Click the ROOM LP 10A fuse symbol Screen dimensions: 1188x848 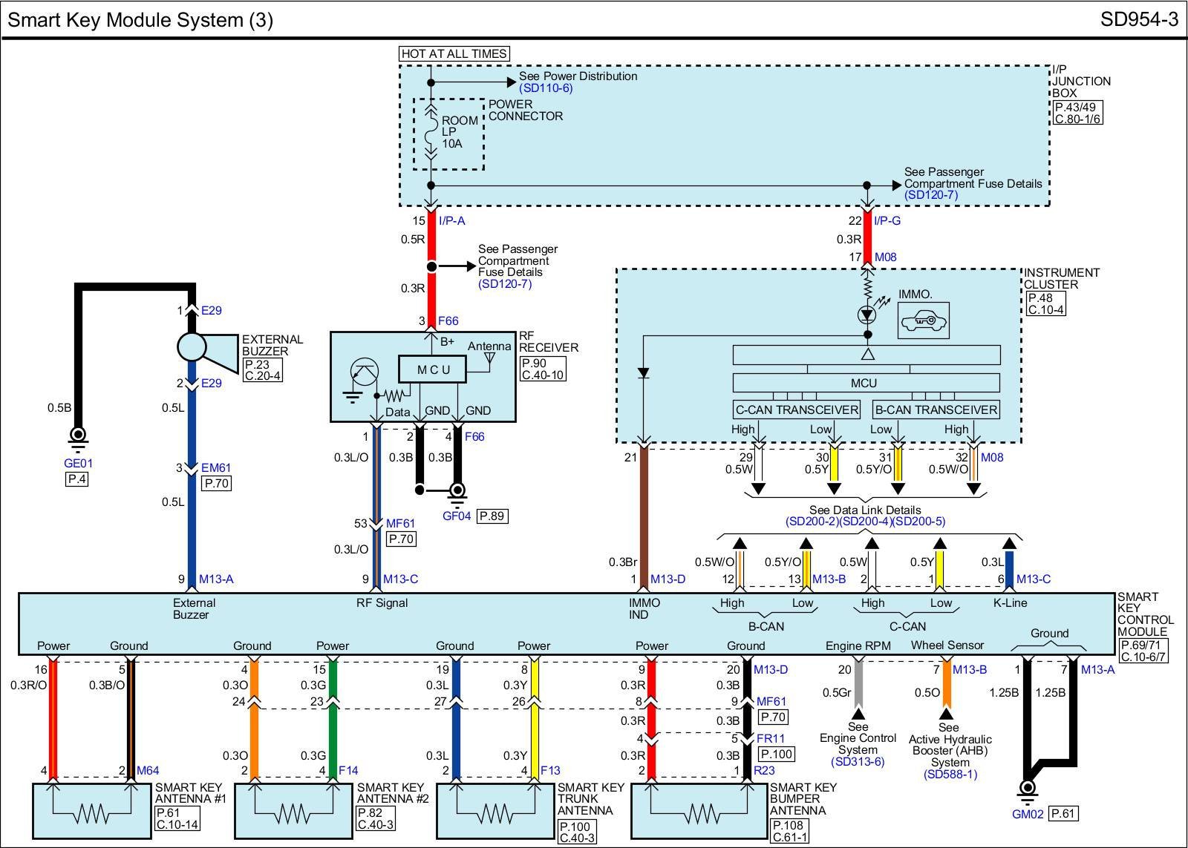click(431, 134)
